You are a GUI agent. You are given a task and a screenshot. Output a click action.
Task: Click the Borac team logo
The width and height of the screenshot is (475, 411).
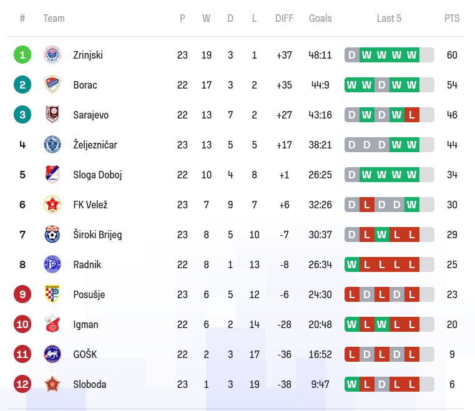point(52,85)
